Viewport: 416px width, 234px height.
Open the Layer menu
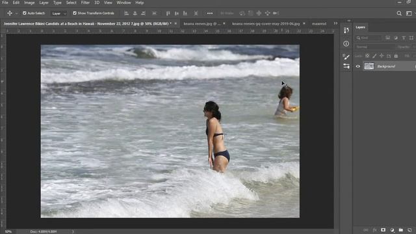44,3
